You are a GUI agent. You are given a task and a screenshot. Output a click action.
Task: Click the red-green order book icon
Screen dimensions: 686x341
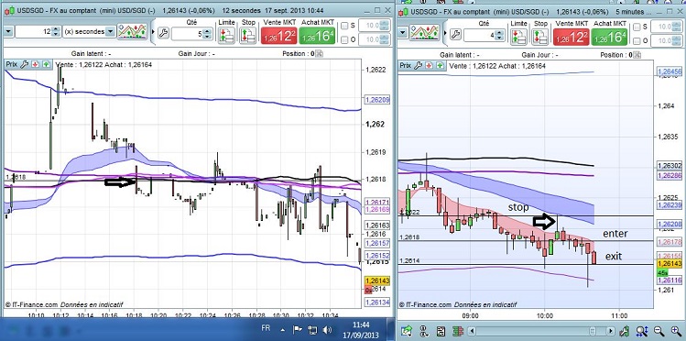tap(459, 331)
